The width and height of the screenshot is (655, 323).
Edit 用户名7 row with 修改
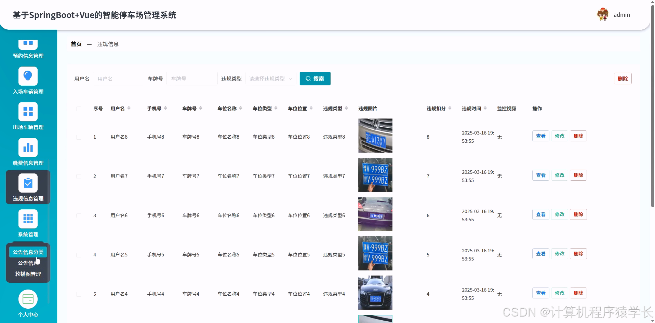click(560, 175)
